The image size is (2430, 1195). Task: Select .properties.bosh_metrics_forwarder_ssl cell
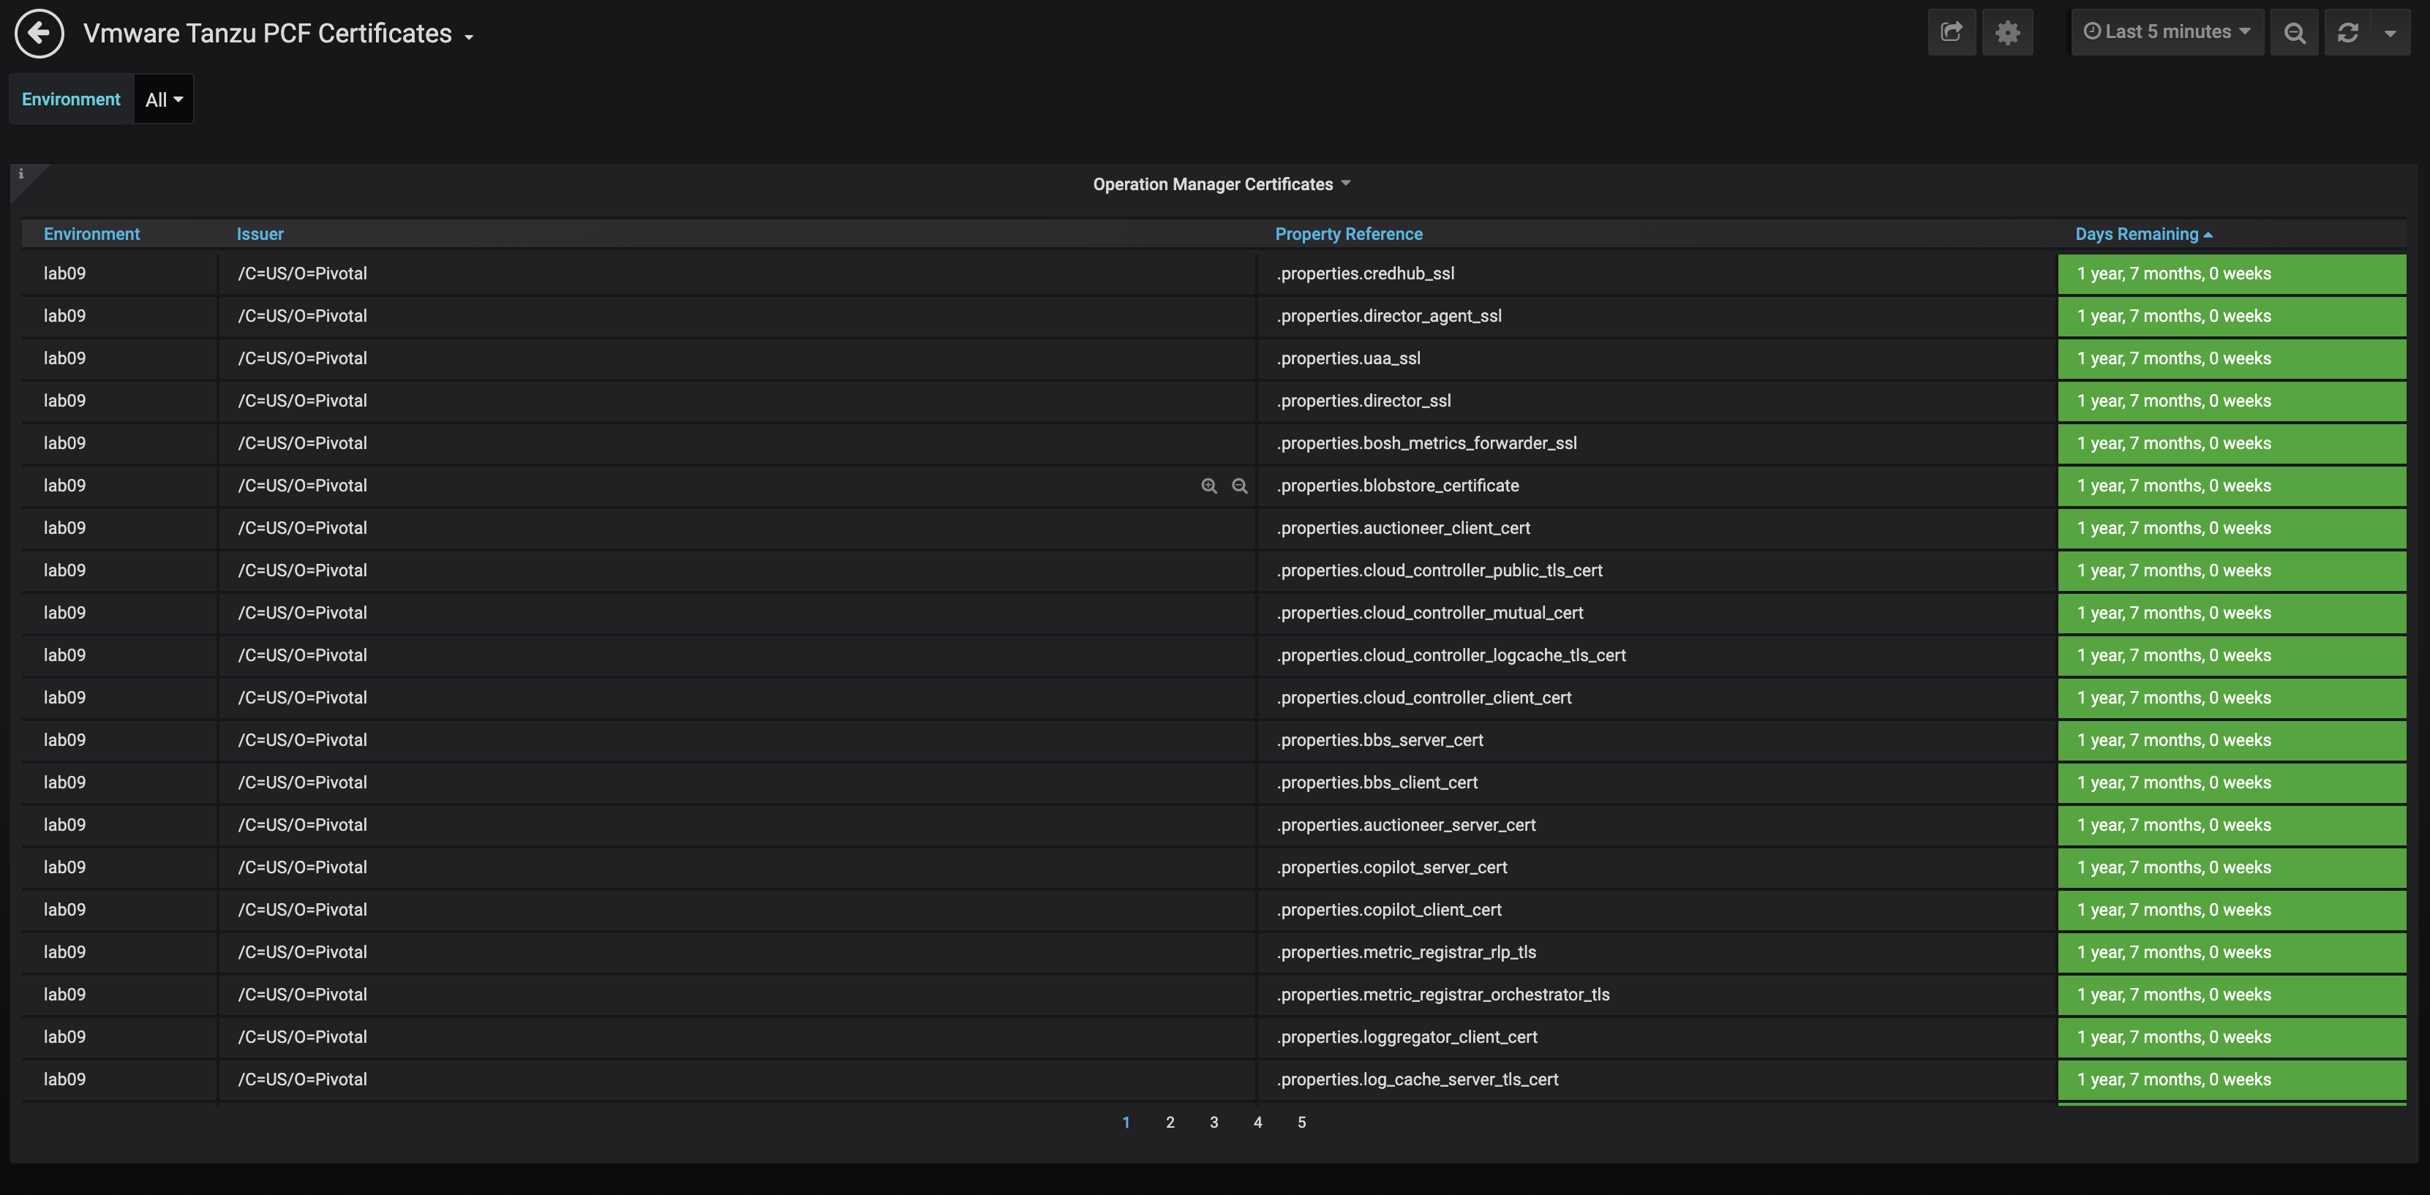tap(1658, 443)
